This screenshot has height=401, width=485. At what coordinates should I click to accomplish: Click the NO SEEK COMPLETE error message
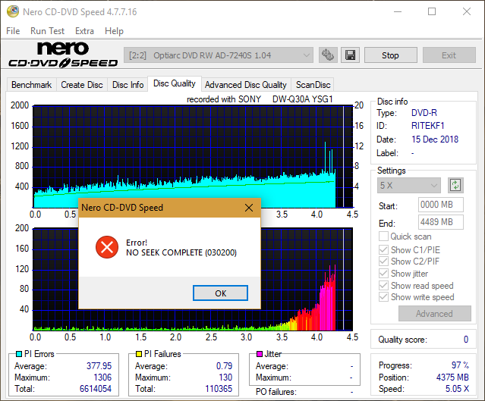tap(181, 252)
